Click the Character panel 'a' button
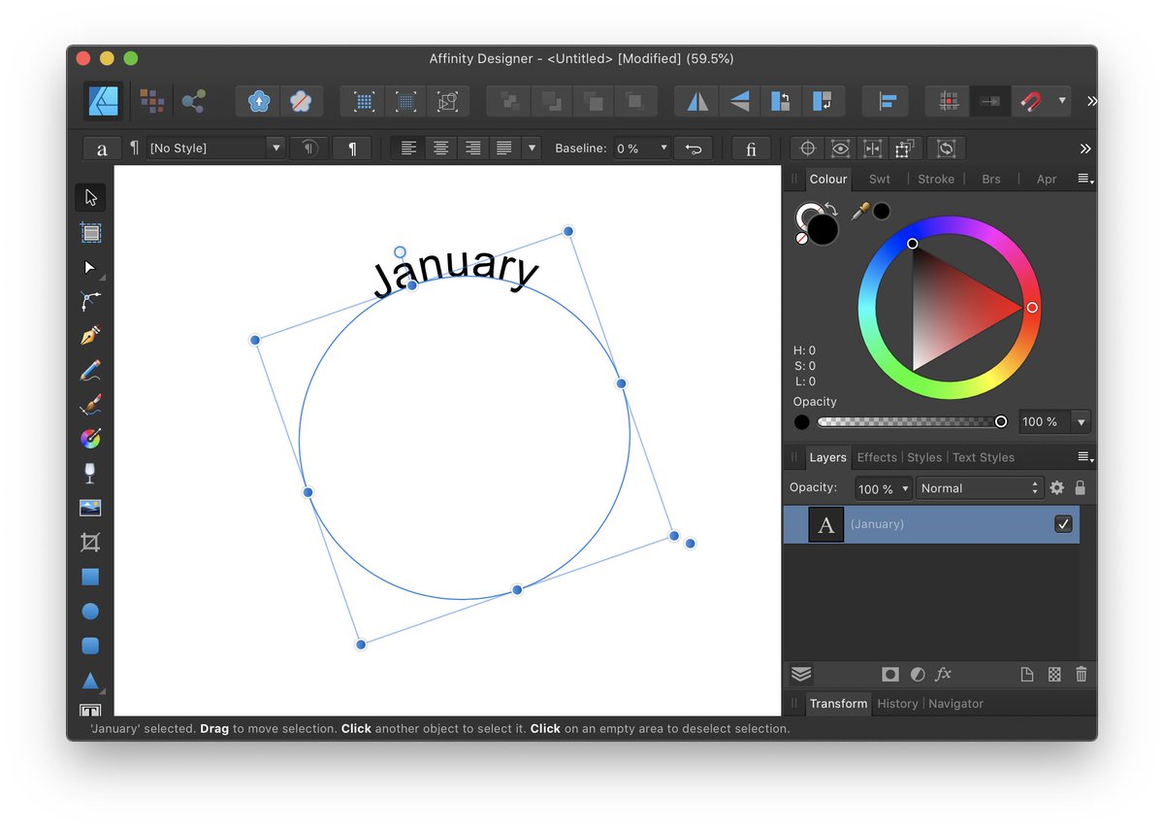The height and width of the screenshot is (829, 1164). tap(102, 149)
